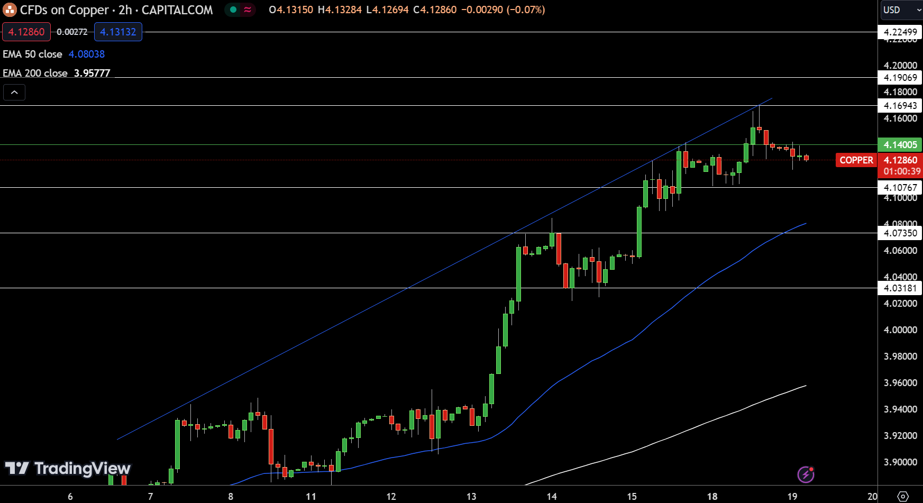Click the green market status dot
Viewport: 923px width, 503px height.
pos(233,10)
